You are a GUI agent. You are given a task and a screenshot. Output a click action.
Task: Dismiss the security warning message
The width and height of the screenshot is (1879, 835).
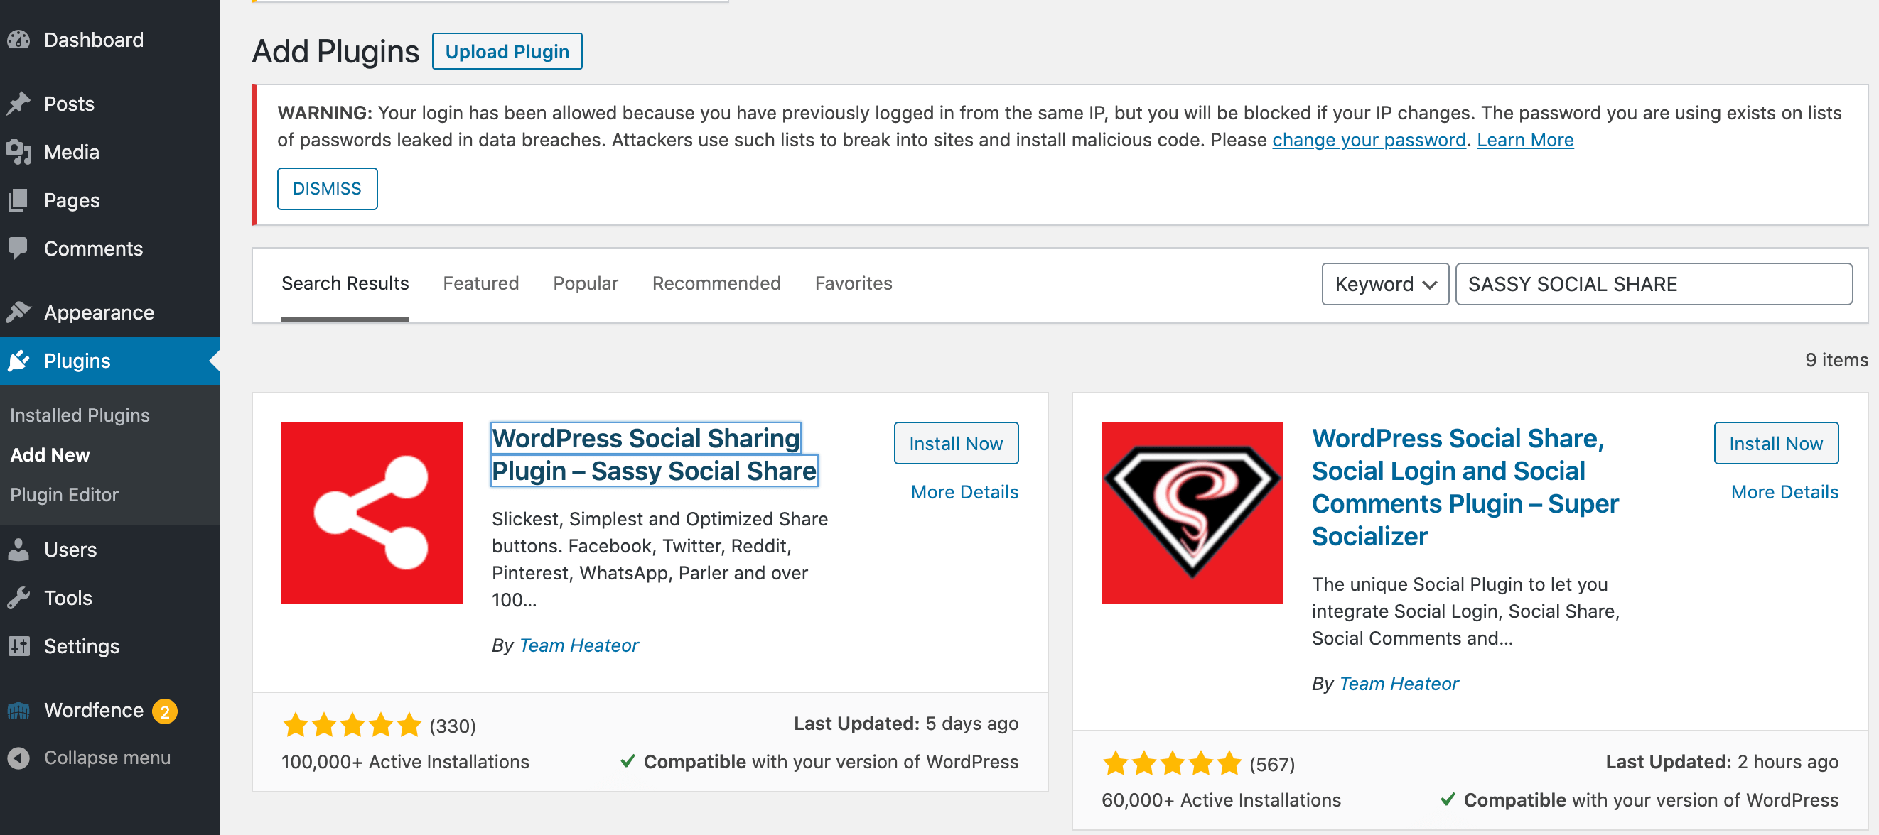coord(327,188)
